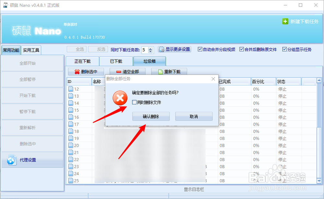The image size is (324, 199).
Task: Click the list scrollbar up arrow
Action: [x=319, y=80]
